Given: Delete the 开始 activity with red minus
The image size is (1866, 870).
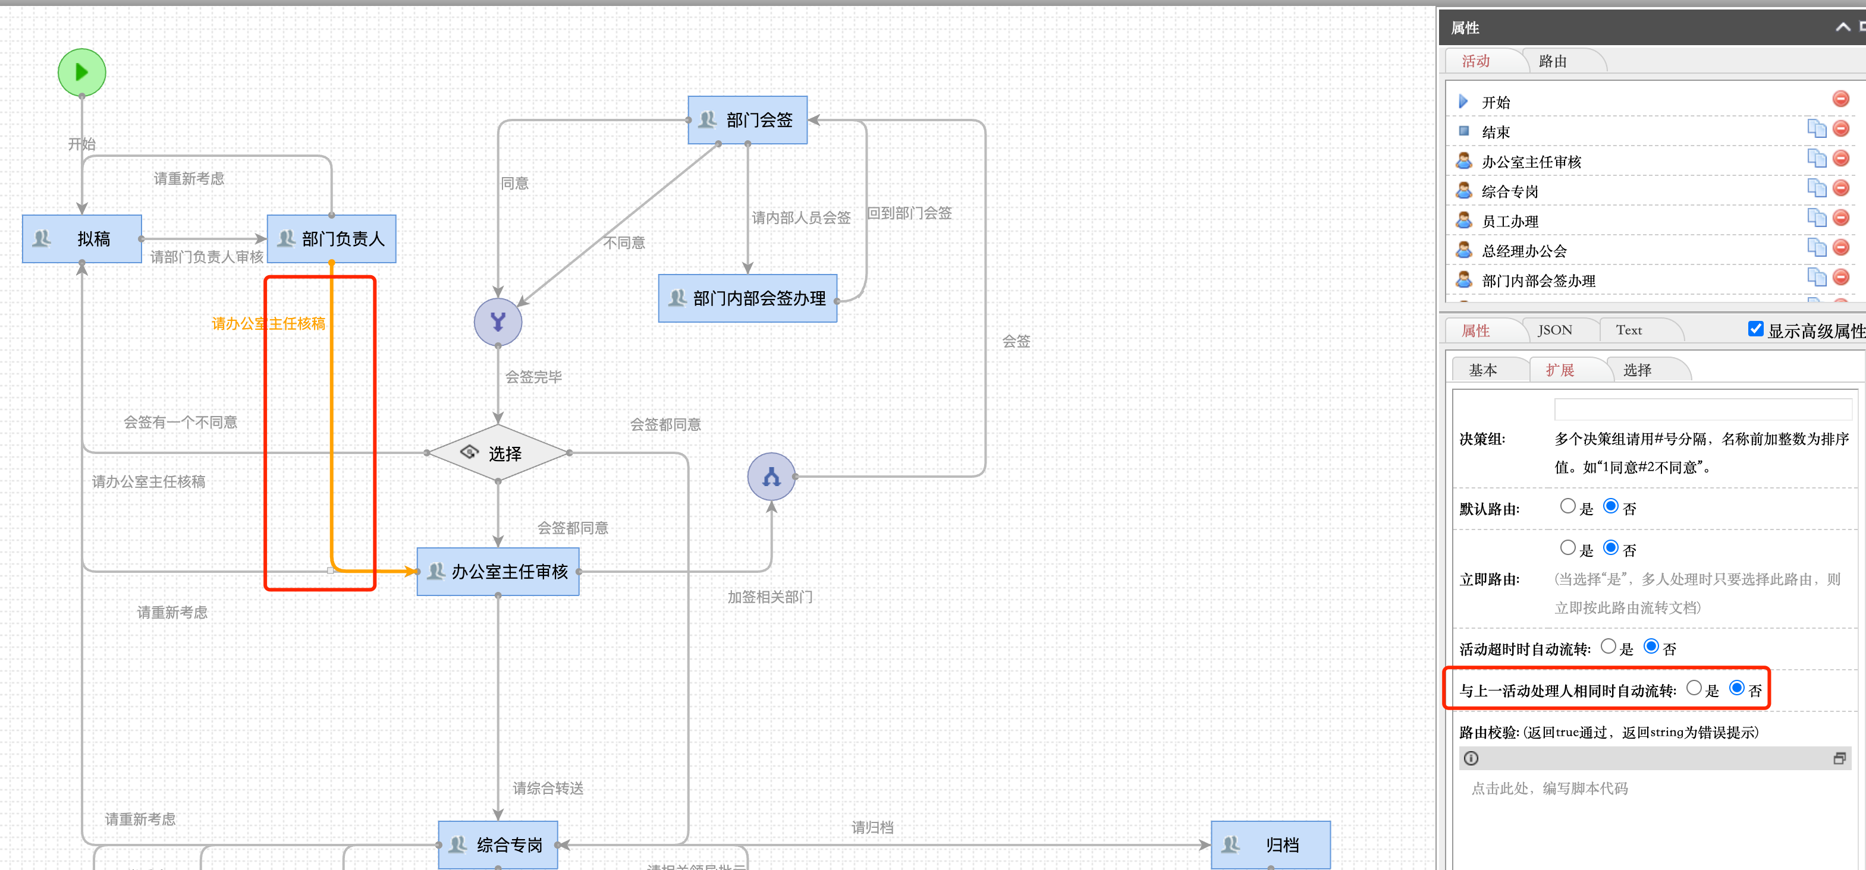Looking at the screenshot, I should coord(1840,99).
